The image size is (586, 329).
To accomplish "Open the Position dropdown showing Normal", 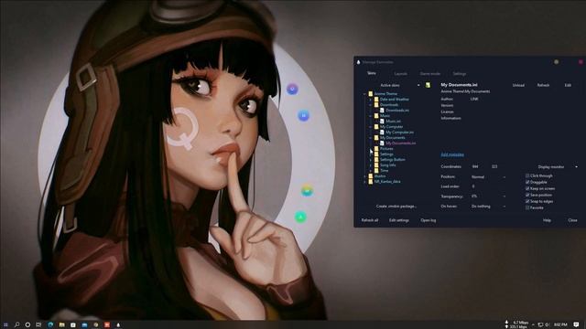I will coord(488,176).
